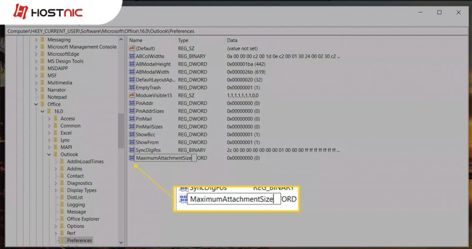Select the DistList tree item
This screenshot has height=249, width=472.
[75, 197]
